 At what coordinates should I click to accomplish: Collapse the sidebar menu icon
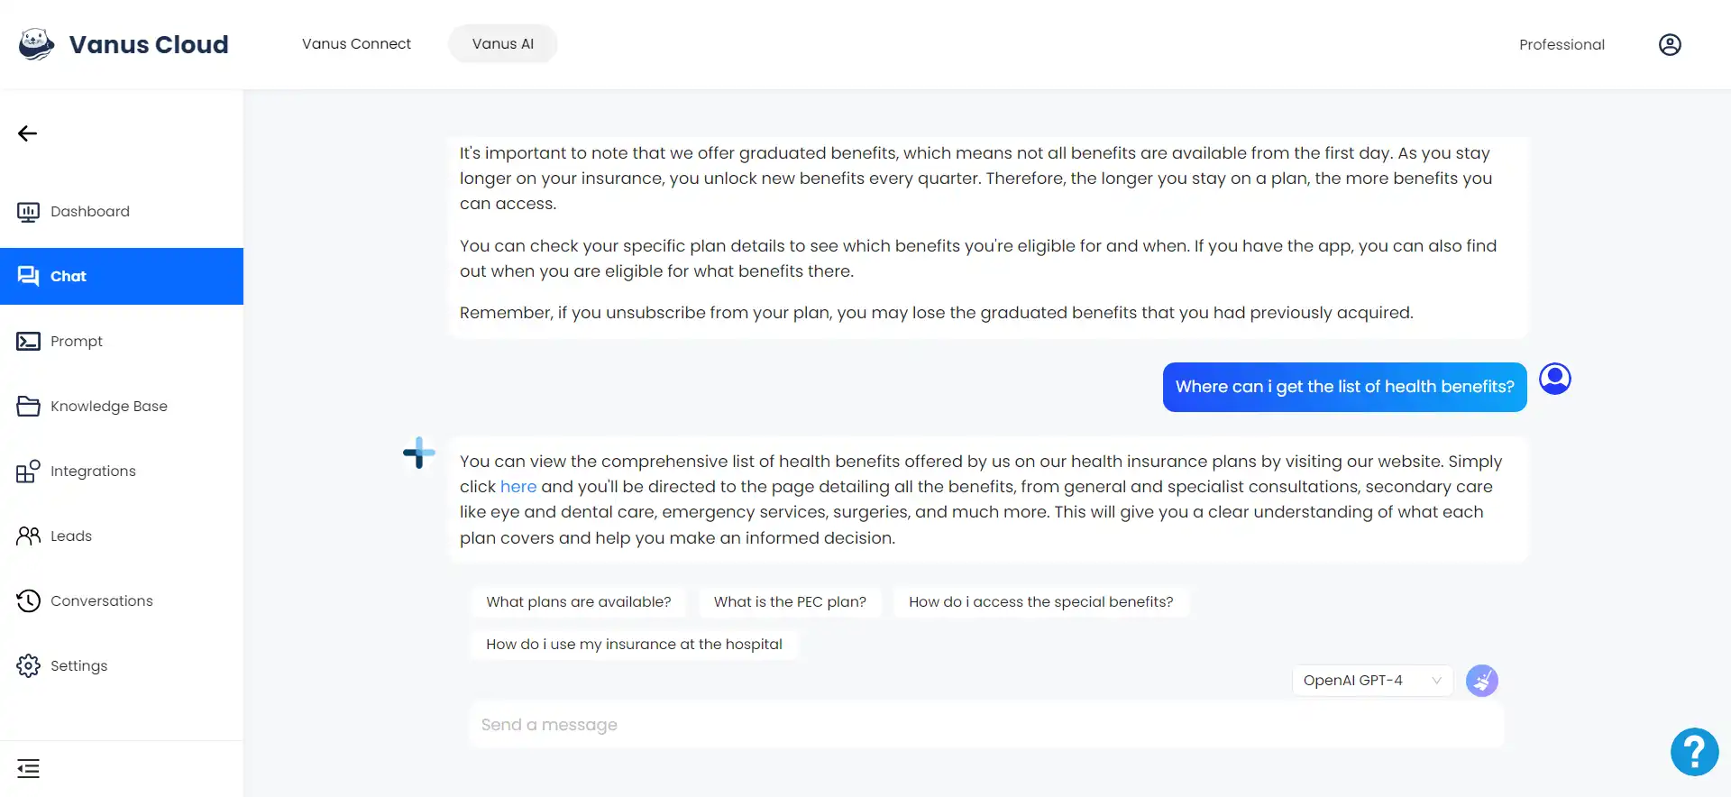(28, 768)
